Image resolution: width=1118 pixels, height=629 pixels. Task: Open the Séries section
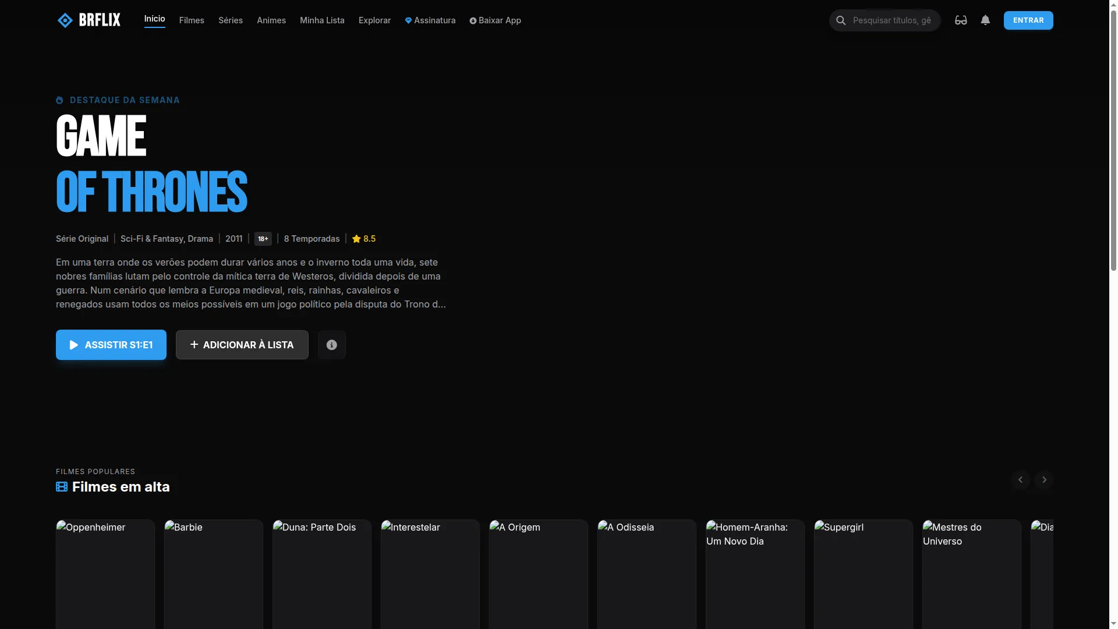coord(231,20)
